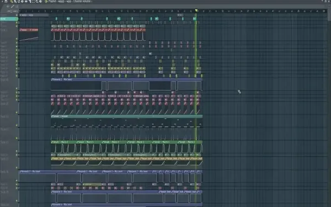Mute the track with the long teal automation clip

pos(17,125)
